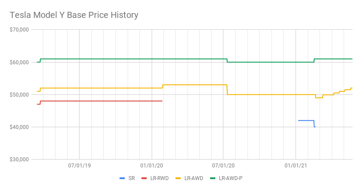Click the $30,000 y-axis label
This screenshot has width=362, height=191.
[20, 160]
